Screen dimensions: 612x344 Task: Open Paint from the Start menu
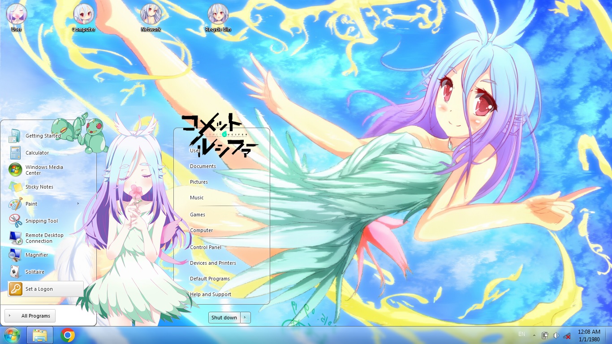(x=46, y=204)
